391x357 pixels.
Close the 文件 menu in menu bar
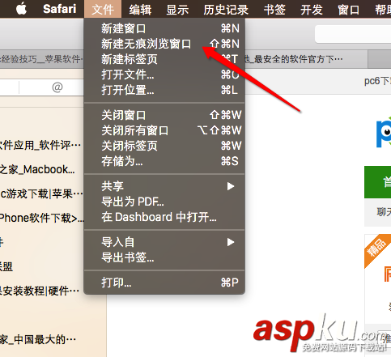[103, 9]
